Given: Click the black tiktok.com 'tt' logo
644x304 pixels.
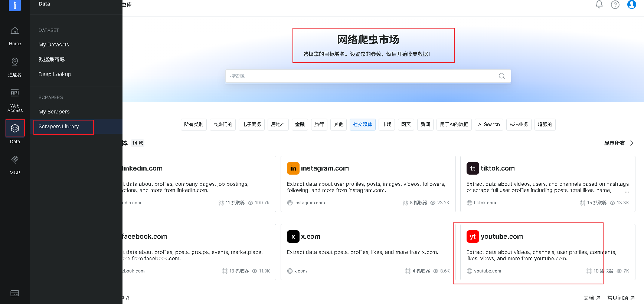Looking at the screenshot, I should pos(473,168).
